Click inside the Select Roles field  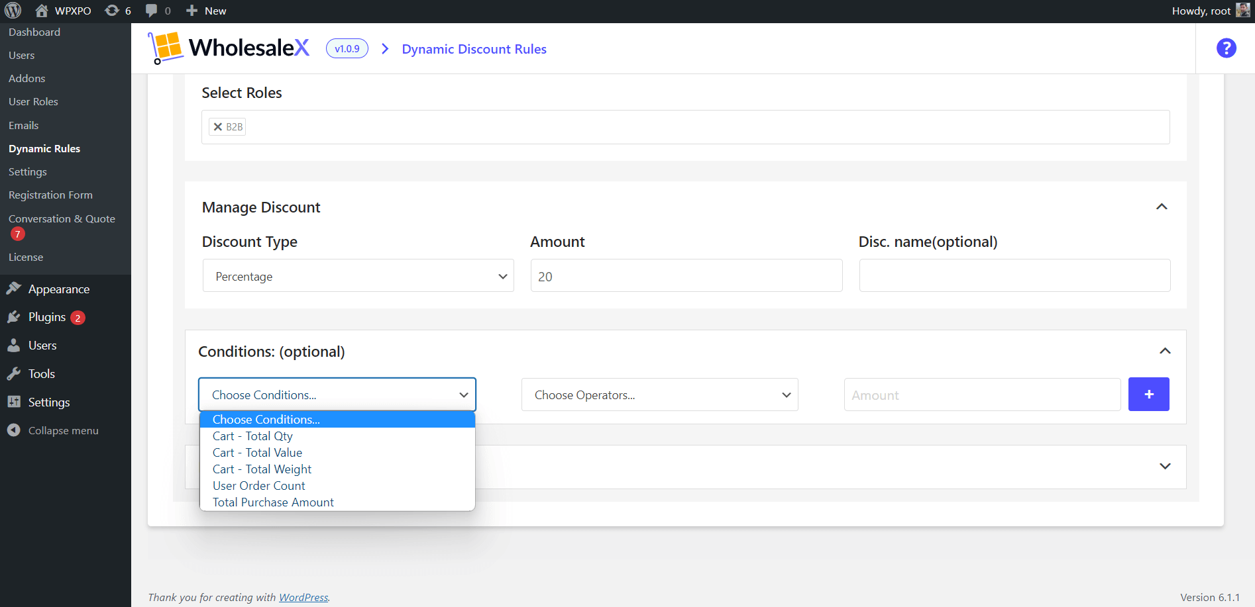click(685, 127)
